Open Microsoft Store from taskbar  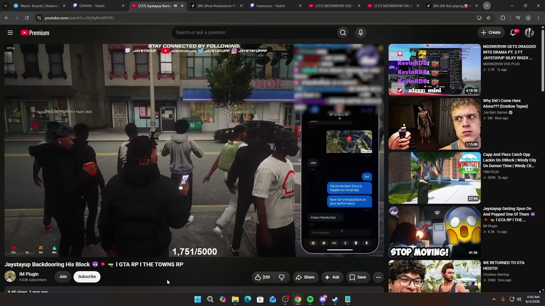click(260, 299)
